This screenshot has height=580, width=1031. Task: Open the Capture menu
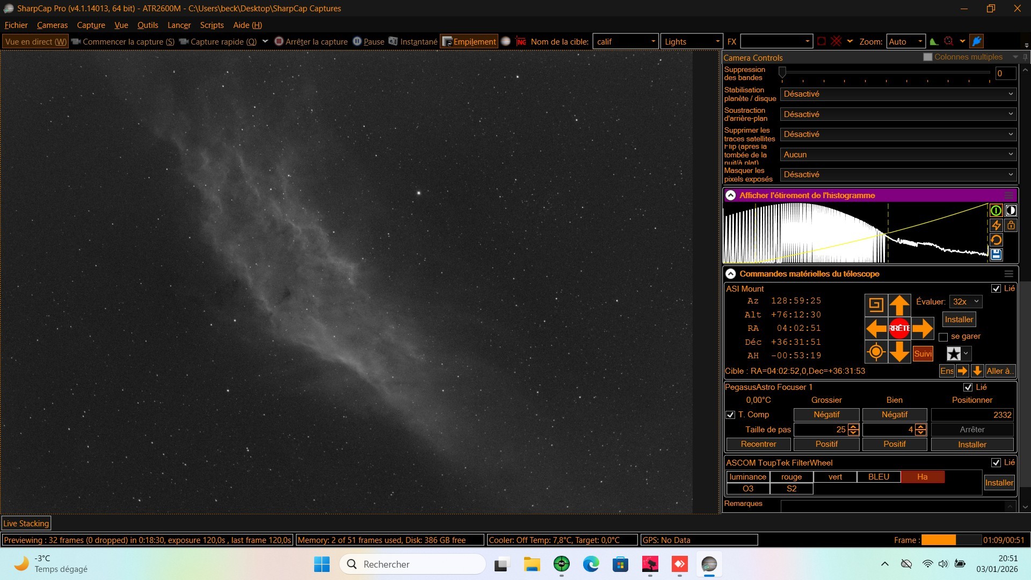pyautogui.click(x=91, y=25)
